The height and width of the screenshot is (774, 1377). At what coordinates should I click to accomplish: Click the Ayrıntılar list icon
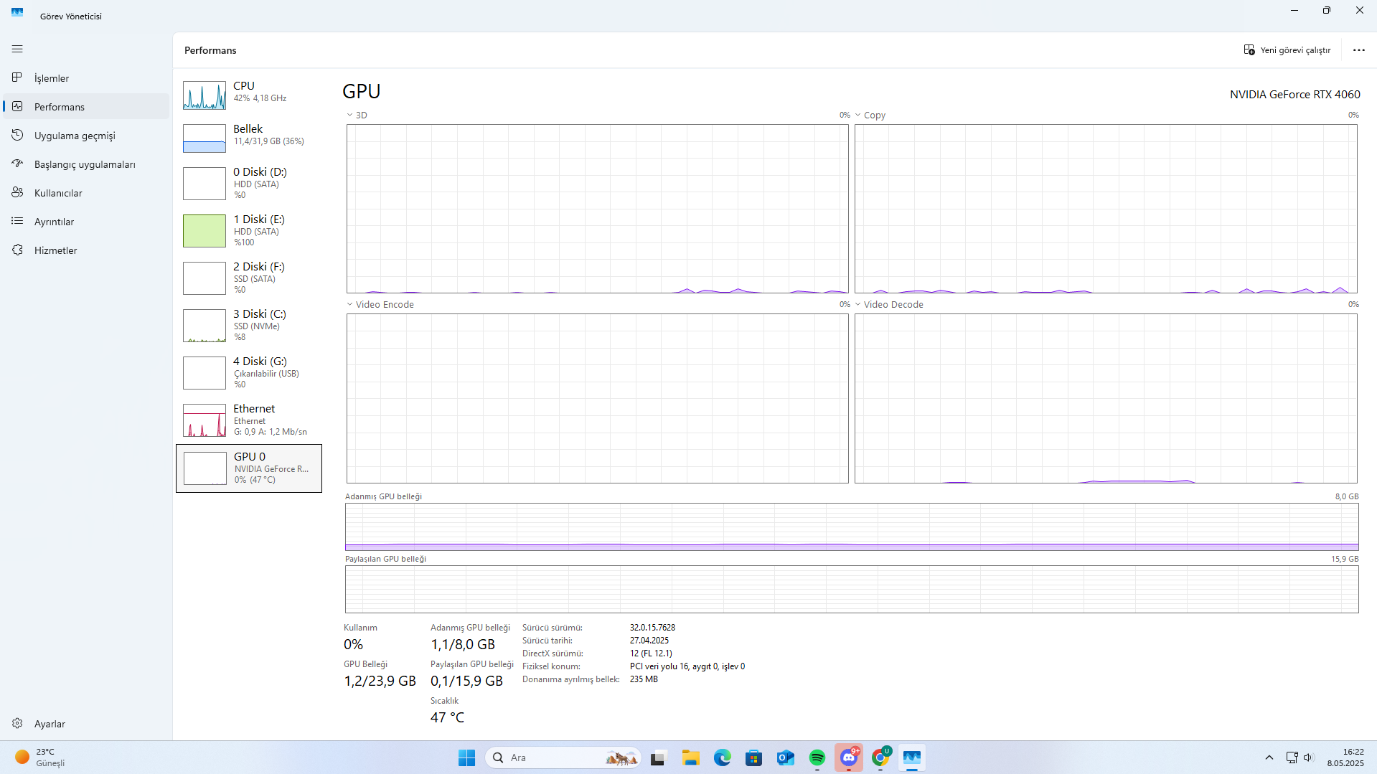tap(17, 221)
